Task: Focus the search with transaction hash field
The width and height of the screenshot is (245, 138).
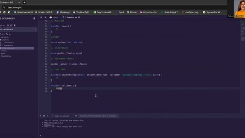Action: (98, 116)
